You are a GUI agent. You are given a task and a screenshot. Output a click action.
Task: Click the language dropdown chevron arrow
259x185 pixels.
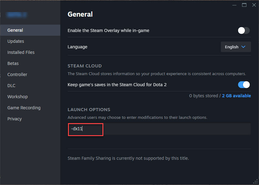coord(243,47)
